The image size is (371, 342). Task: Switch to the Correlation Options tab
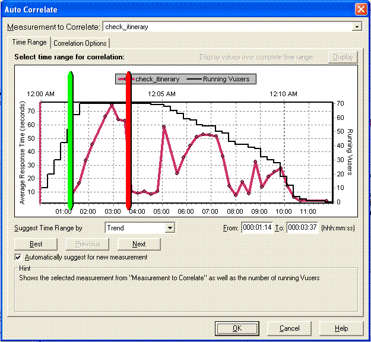(80, 43)
